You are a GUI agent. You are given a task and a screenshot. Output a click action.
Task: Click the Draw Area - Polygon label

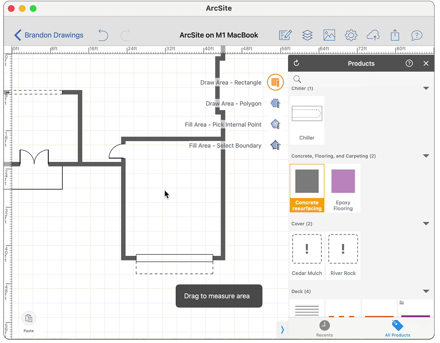click(234, 104)
